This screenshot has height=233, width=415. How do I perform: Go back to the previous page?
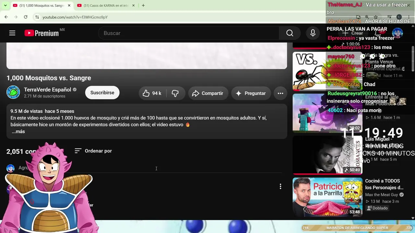coord(6,17)
